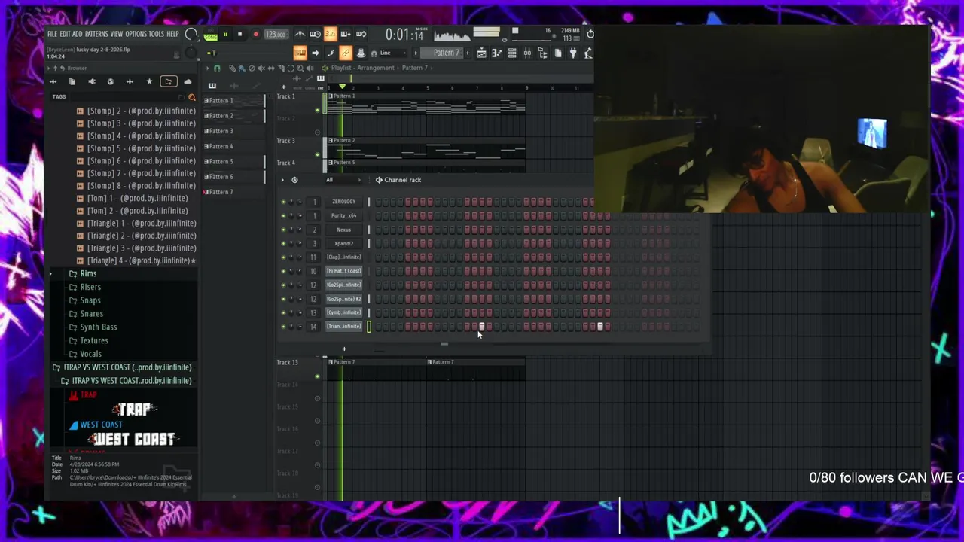964x542 pixels.
Task: Open the VIEW menu
Action: point(117,34)
